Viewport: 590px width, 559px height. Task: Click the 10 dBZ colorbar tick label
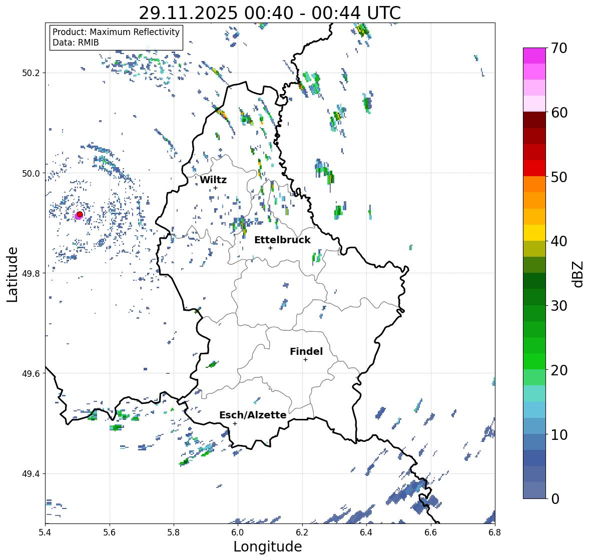559,434
